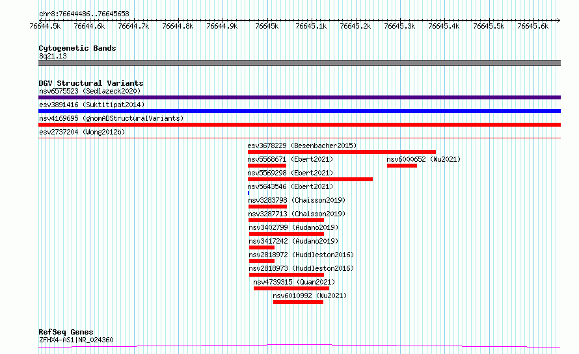Click the red bar under nsv5568671
The height and width of the screenshot is (354, 579).
click(x=267, y=166)
